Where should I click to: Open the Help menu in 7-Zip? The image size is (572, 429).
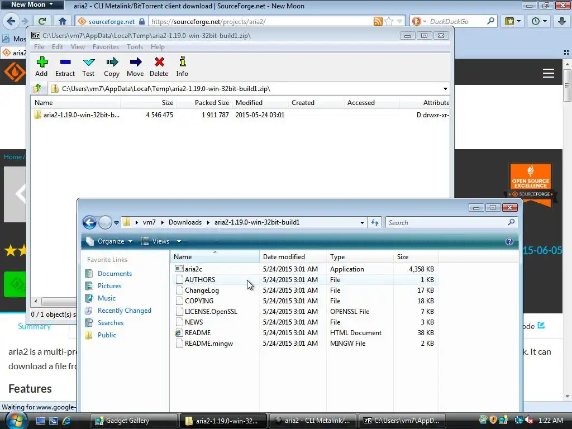click(158, 47)
